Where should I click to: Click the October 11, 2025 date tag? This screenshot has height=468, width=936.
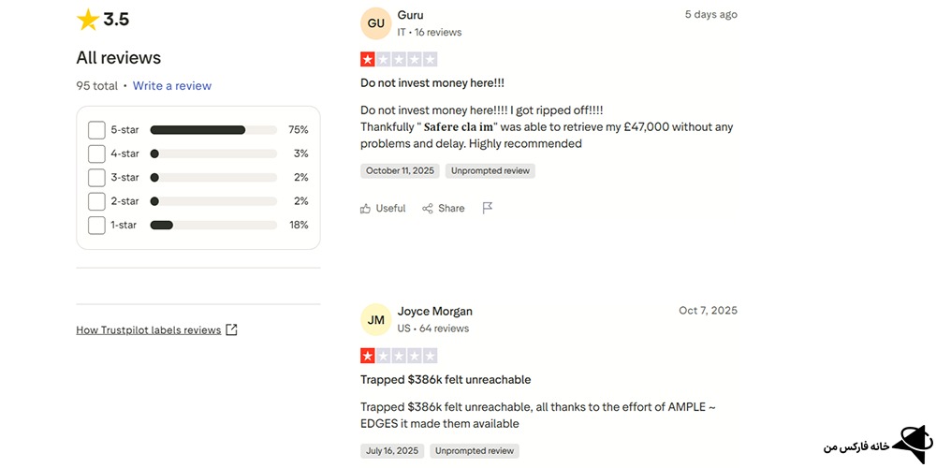click(x=401, y=171)
